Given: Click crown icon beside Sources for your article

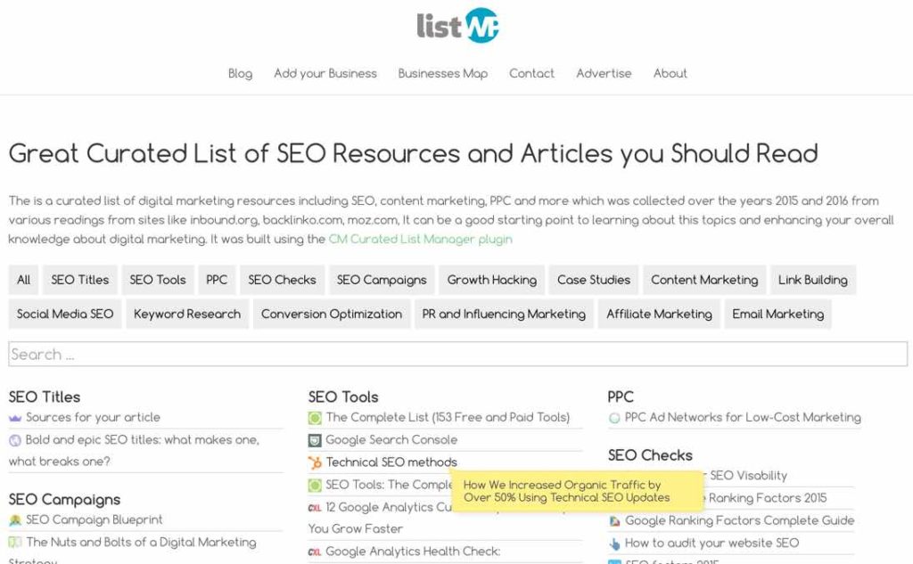Looking at the screenshot, I should point(15,418).
